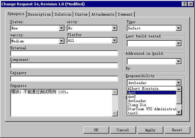Select the Synopsis tab
Viewport: 195px width, 138px height.
[x=16, y=14]
